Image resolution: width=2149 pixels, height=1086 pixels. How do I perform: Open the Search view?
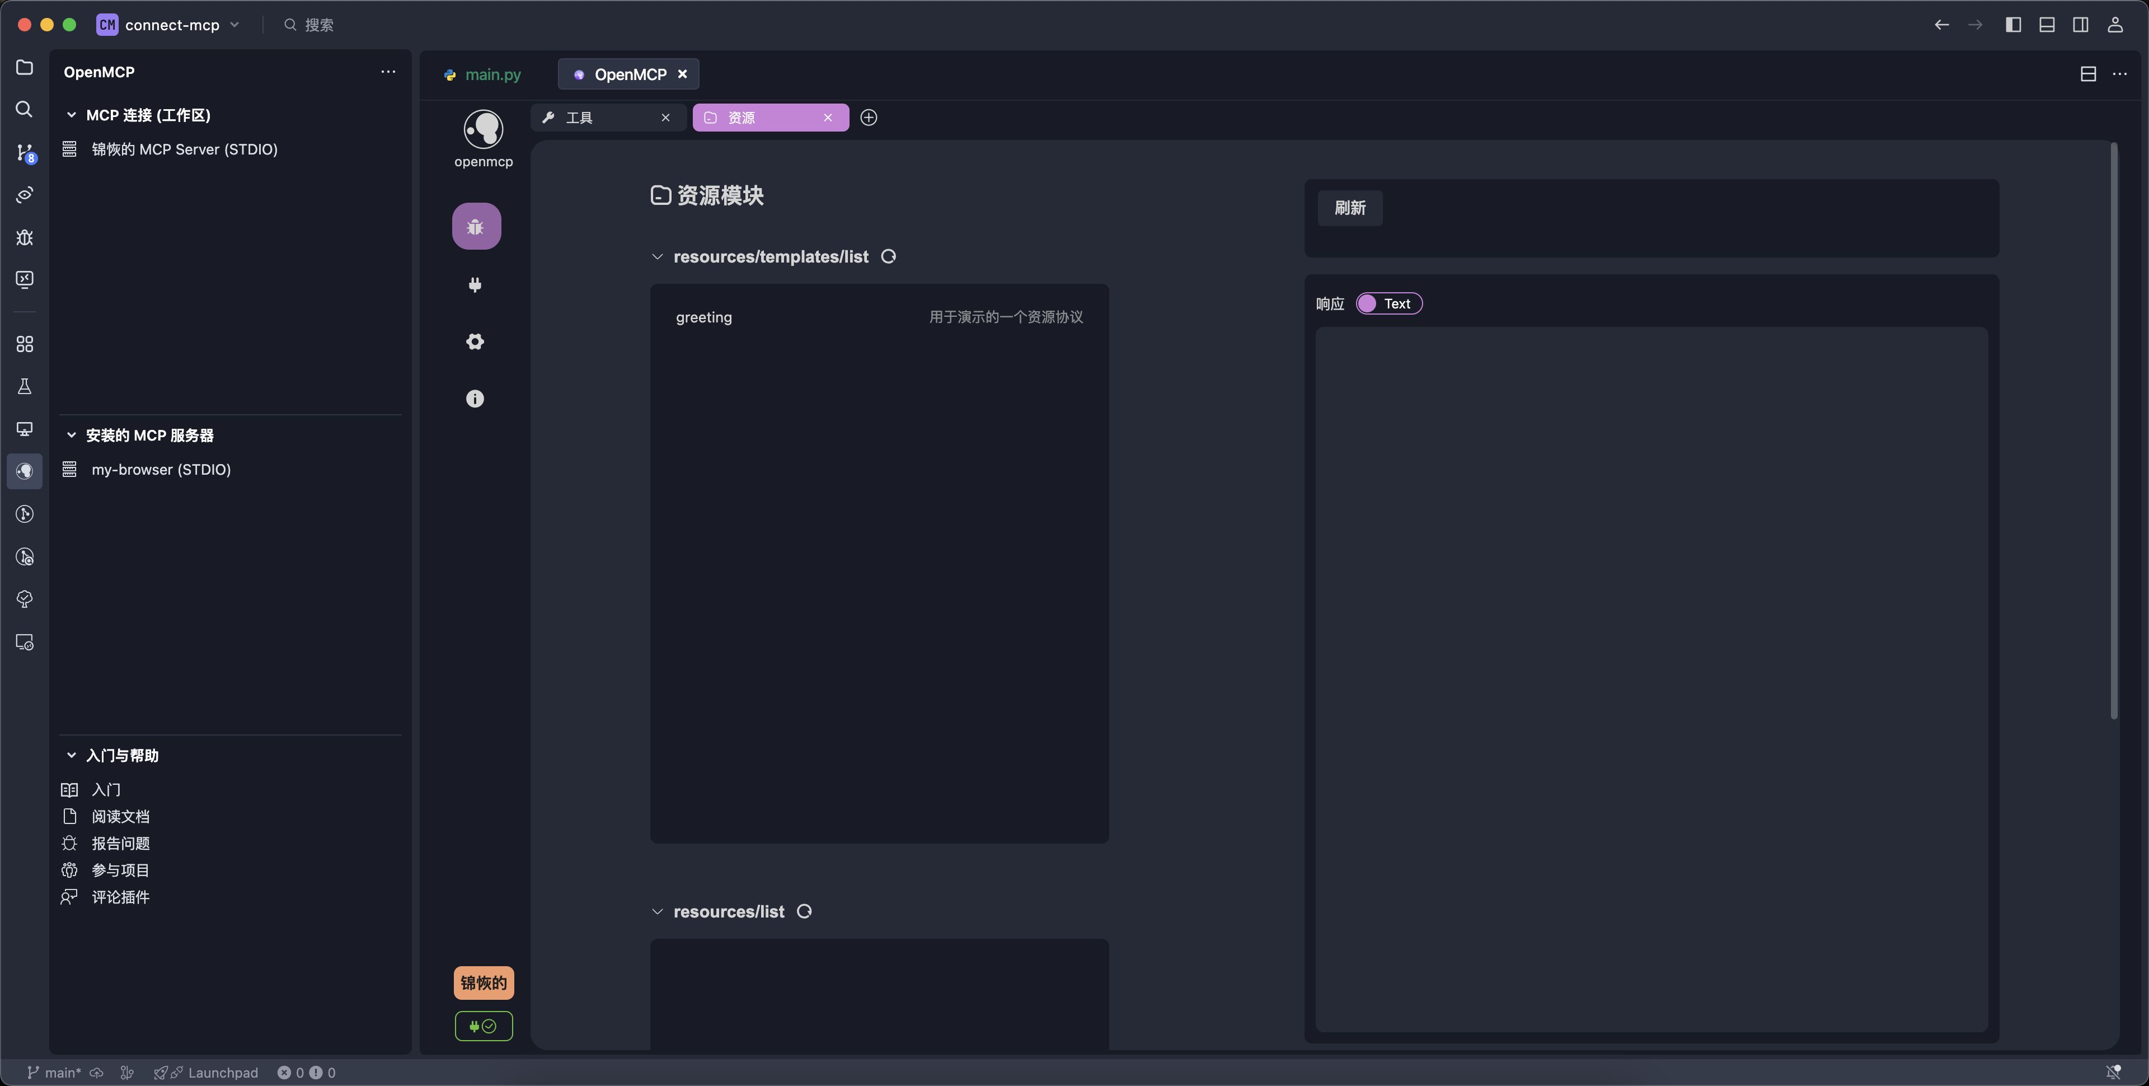[x=24, y=109]
